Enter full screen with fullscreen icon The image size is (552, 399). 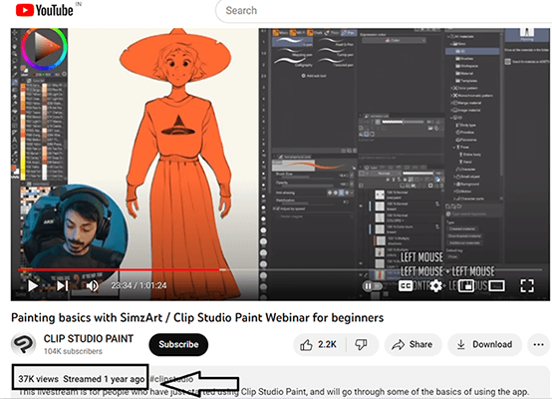pyautogui.click(x=527, y=286)
